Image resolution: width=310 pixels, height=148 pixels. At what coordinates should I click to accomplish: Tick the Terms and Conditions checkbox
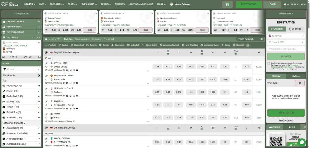[269, 63]
